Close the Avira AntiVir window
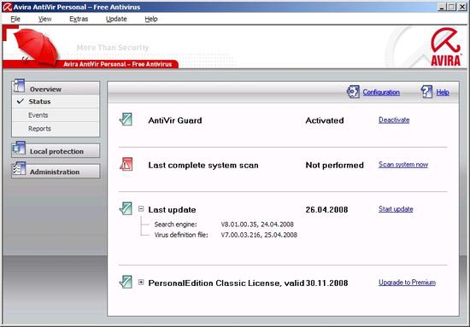470x327 pixels. coord(462,7)
